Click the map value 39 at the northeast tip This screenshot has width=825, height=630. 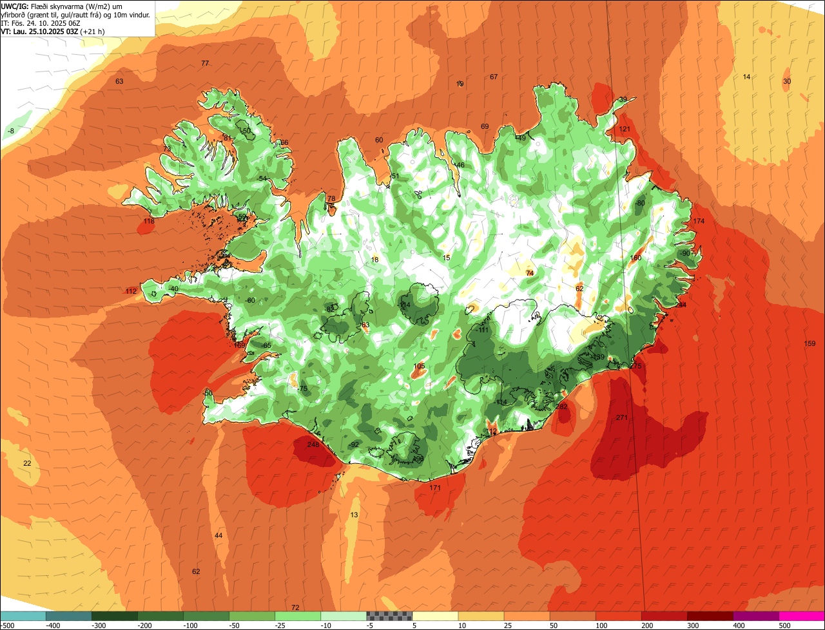pyautogui.click(x=623, y=100)
